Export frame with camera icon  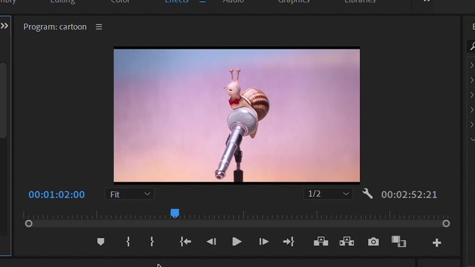pyautogui.click(x=373, y=241)
